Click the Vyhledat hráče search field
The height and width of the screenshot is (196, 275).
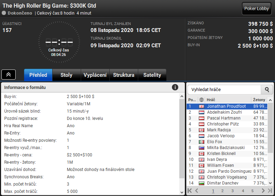(x=224, y=90)
